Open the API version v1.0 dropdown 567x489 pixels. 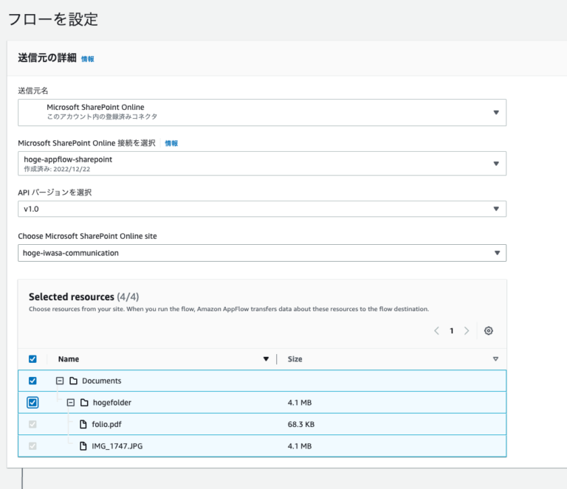coord(262,209)
